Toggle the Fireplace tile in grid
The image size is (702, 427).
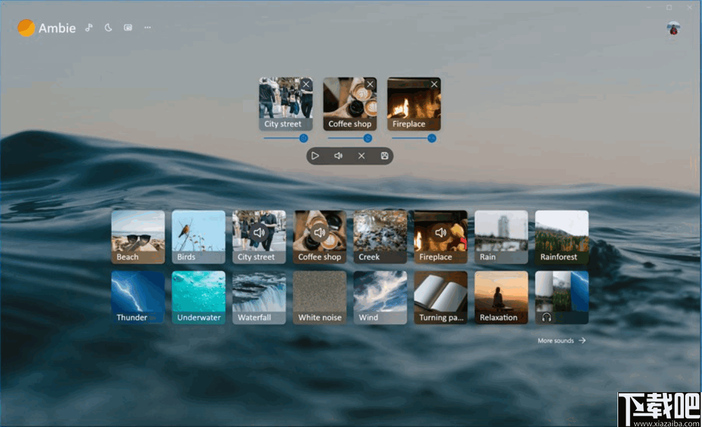440,237
